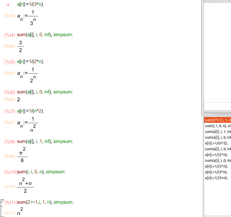Click the text field above History panel

coord(217,106)
